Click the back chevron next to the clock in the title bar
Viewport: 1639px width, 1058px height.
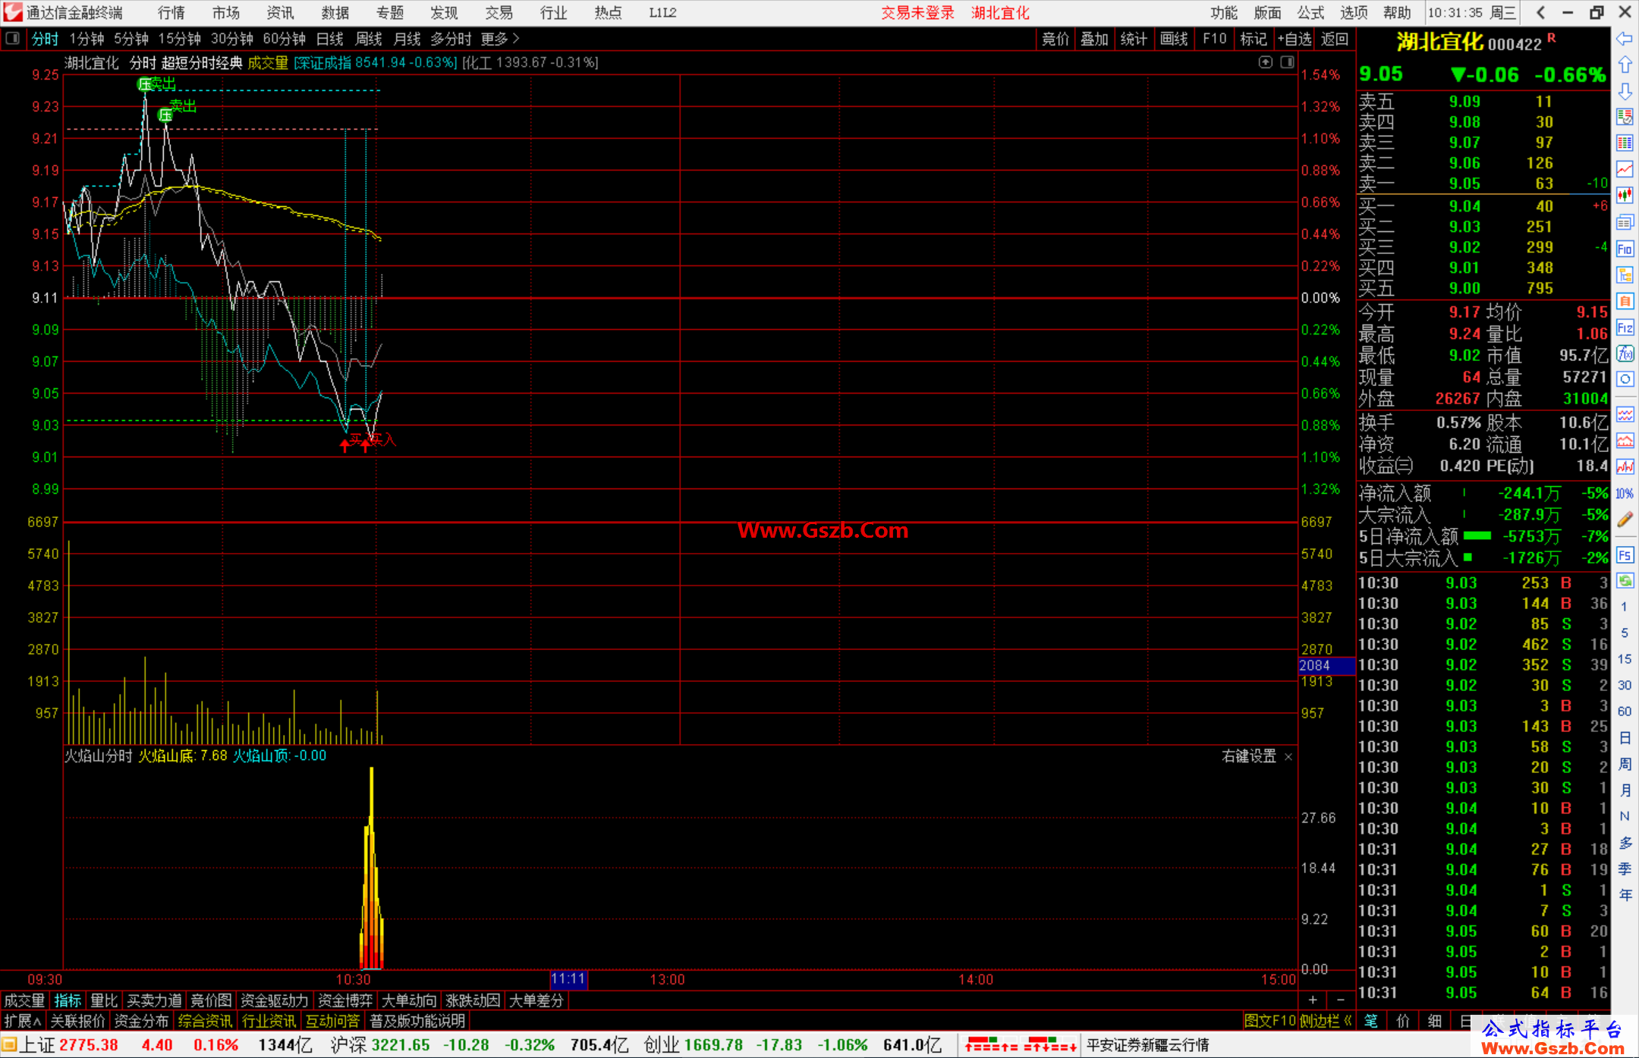pos(1540,13)
